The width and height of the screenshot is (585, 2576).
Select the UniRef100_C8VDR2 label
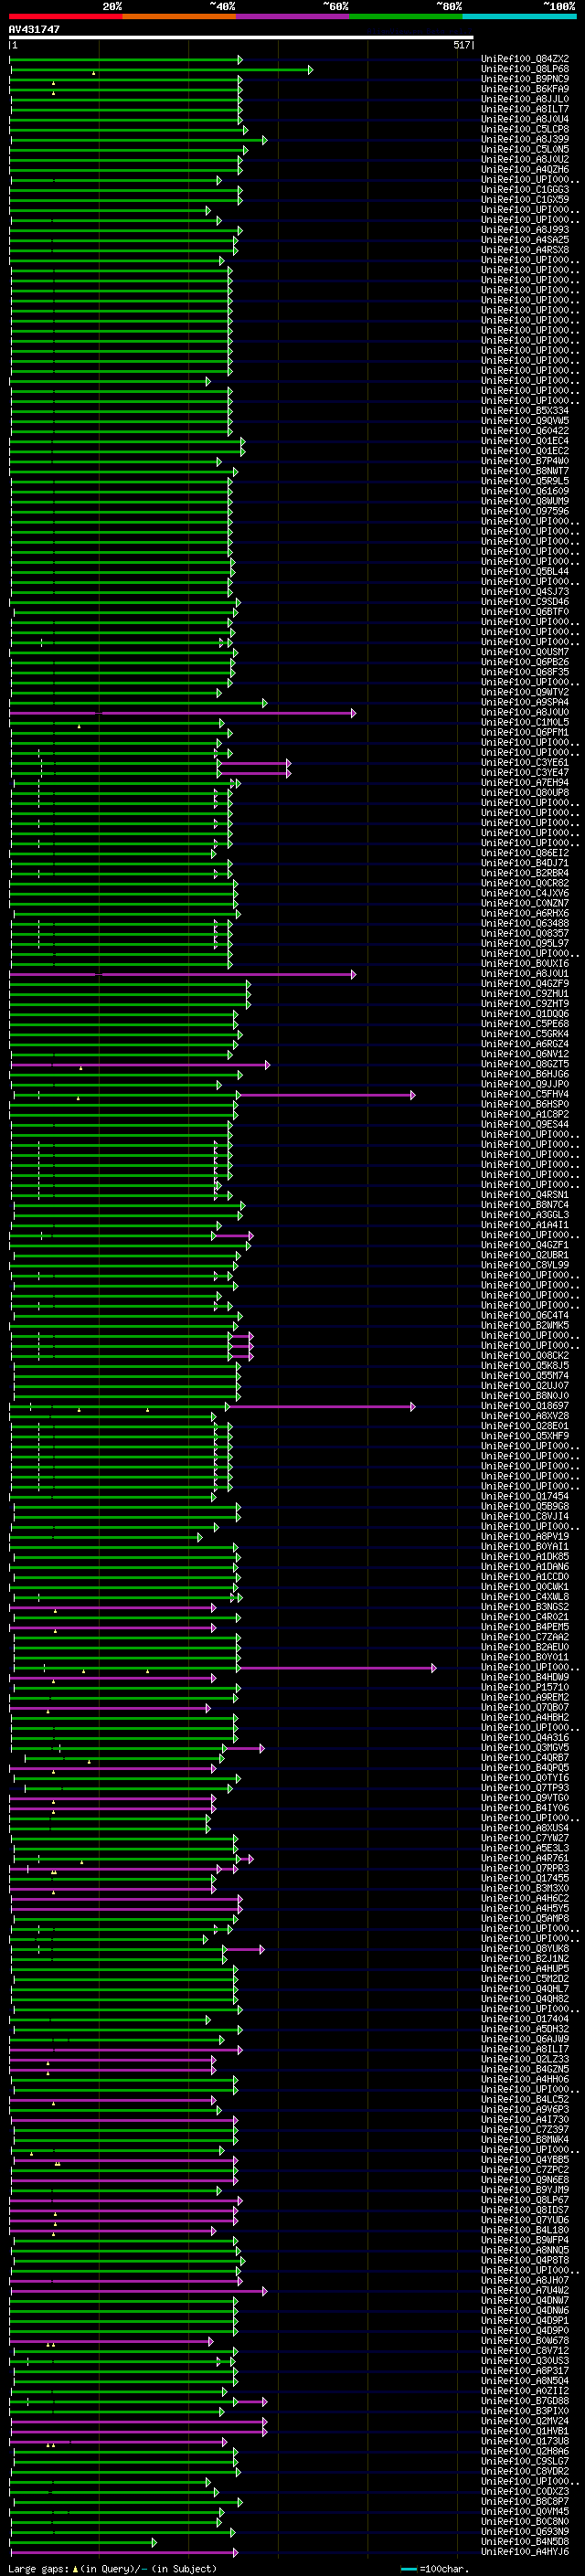(x=525, y=2471)
